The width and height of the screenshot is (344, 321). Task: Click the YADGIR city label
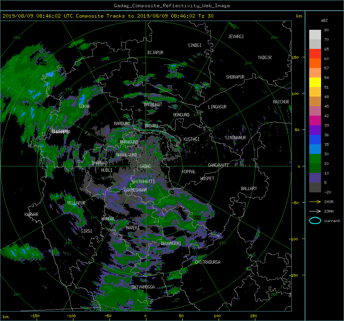[x=264, y=58]
